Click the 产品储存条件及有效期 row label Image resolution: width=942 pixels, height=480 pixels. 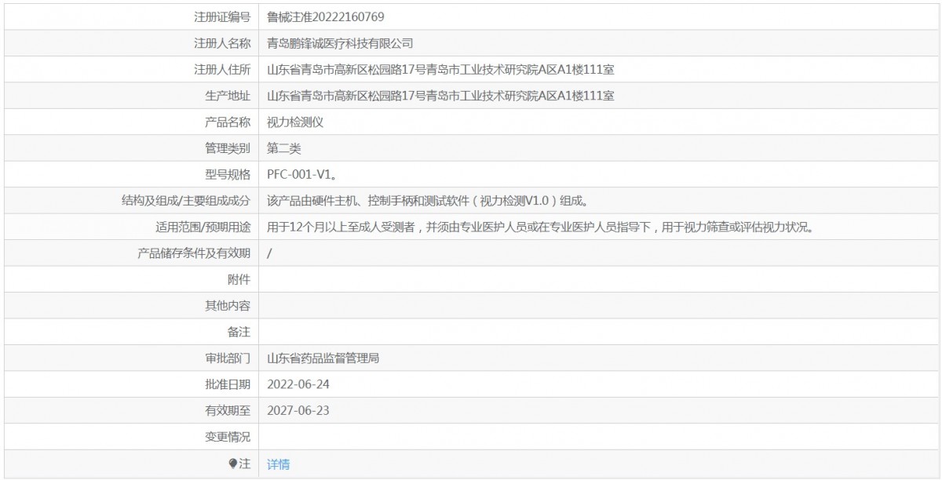click(x=194, y=253)
